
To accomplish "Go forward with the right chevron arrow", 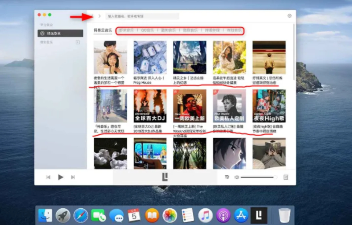I will pos(99,16).
